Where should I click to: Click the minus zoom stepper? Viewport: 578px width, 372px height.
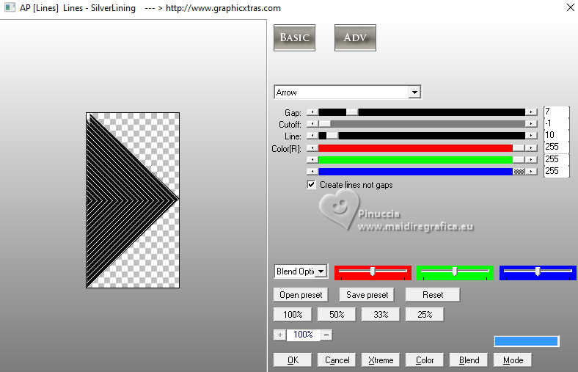(326, 335)
